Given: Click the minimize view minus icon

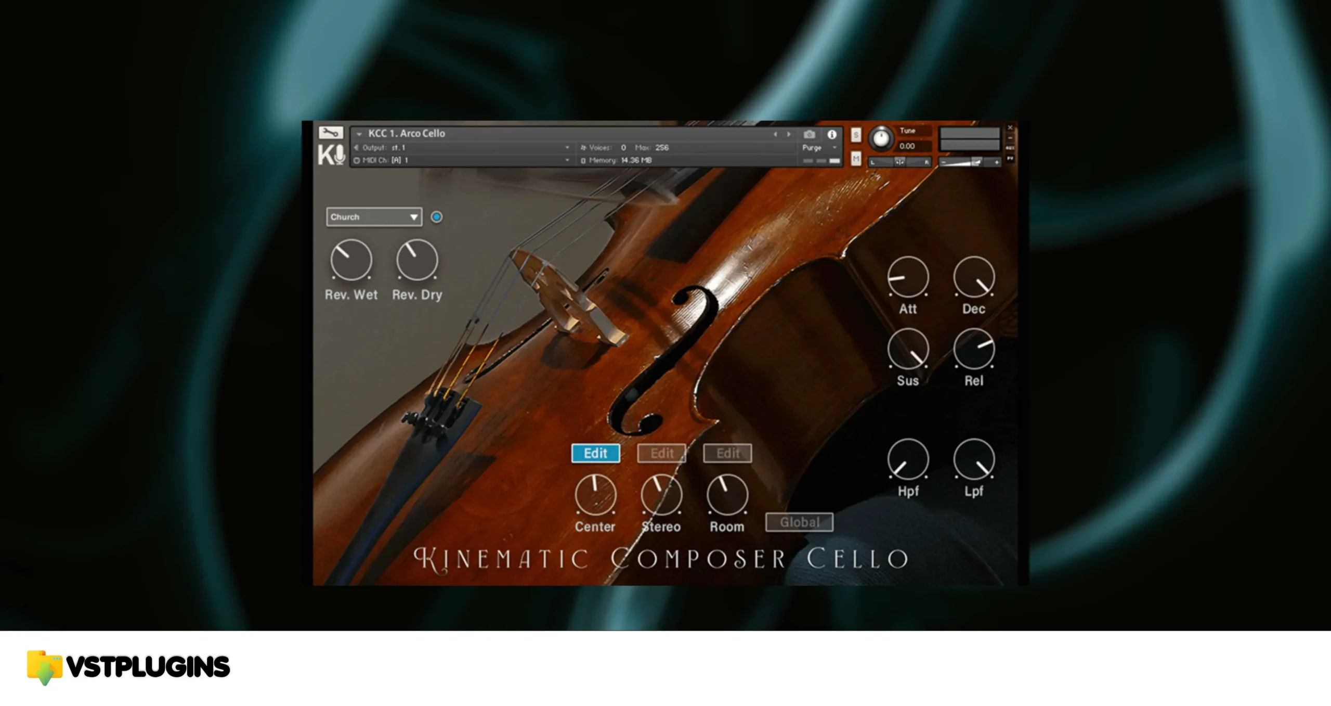Looking at the screenshot, I should pos(1010,138).
